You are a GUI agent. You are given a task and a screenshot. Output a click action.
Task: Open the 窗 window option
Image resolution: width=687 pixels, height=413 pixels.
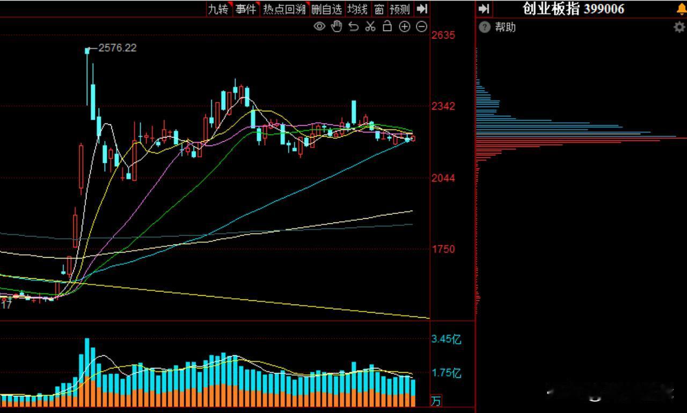[379, 9]
